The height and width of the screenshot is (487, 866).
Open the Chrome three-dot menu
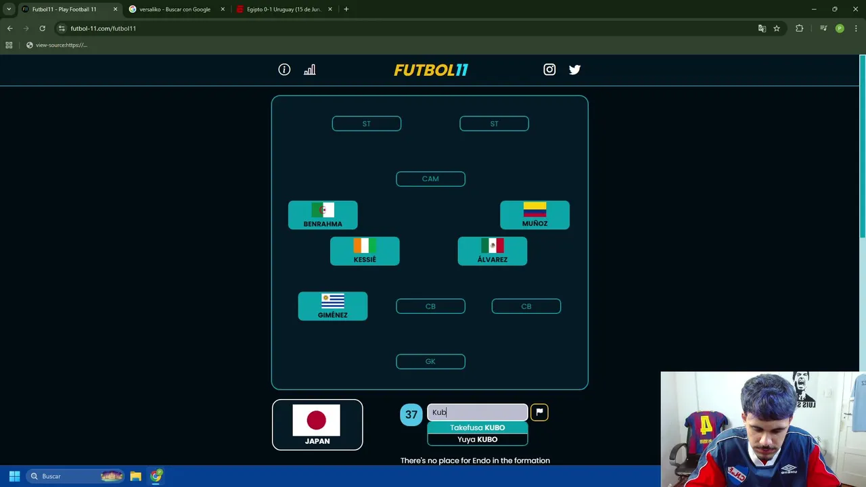(856, 28)
